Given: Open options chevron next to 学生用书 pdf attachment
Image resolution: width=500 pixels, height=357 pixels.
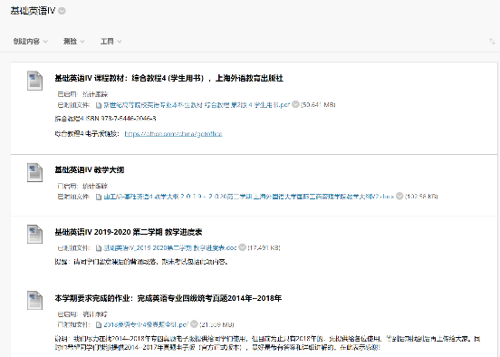Looking at the screenshot, I should point(295,104).
